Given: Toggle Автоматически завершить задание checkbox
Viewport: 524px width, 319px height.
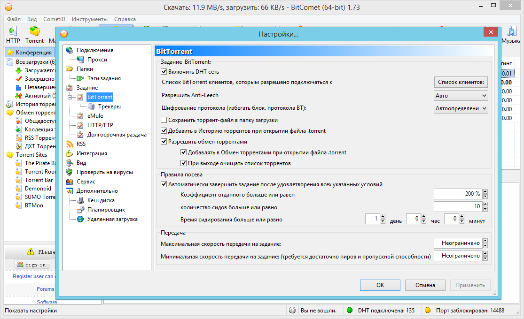Looking at the screenshot, I should point(164,184).
